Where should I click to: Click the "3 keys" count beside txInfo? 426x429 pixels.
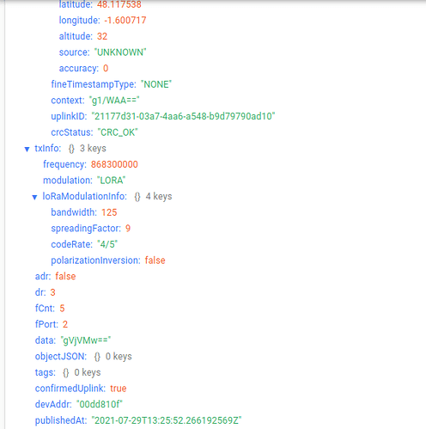(93, 148)
